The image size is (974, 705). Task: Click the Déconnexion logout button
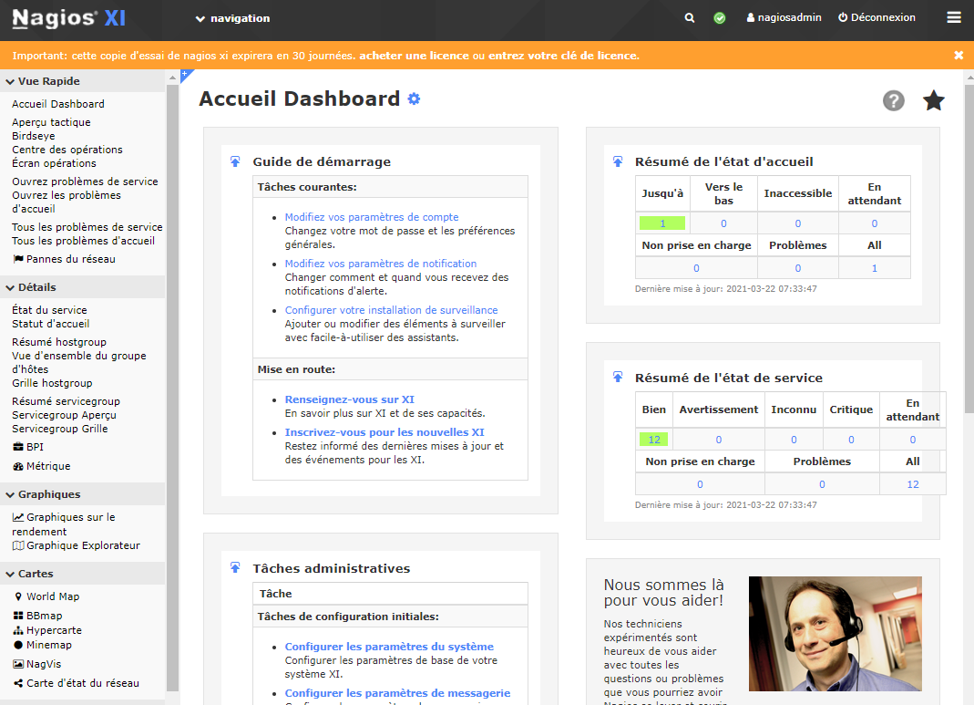pos(877,17)
